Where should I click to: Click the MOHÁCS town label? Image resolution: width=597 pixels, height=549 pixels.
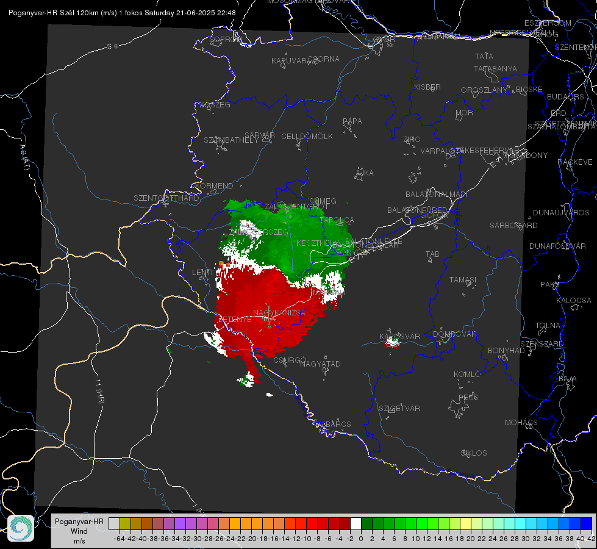(521, 423)
